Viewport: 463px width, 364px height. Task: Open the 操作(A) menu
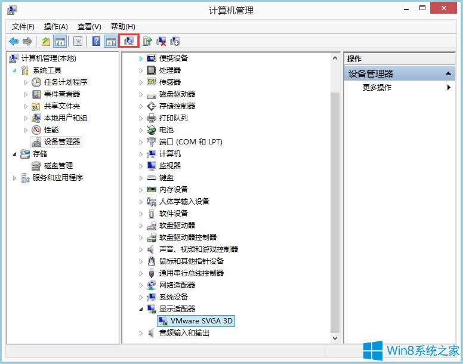pyautogui.click(x=55, y=27)
